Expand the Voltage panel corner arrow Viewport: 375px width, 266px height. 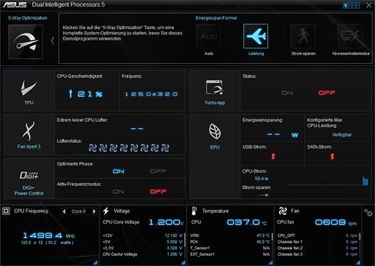(183, 263)
